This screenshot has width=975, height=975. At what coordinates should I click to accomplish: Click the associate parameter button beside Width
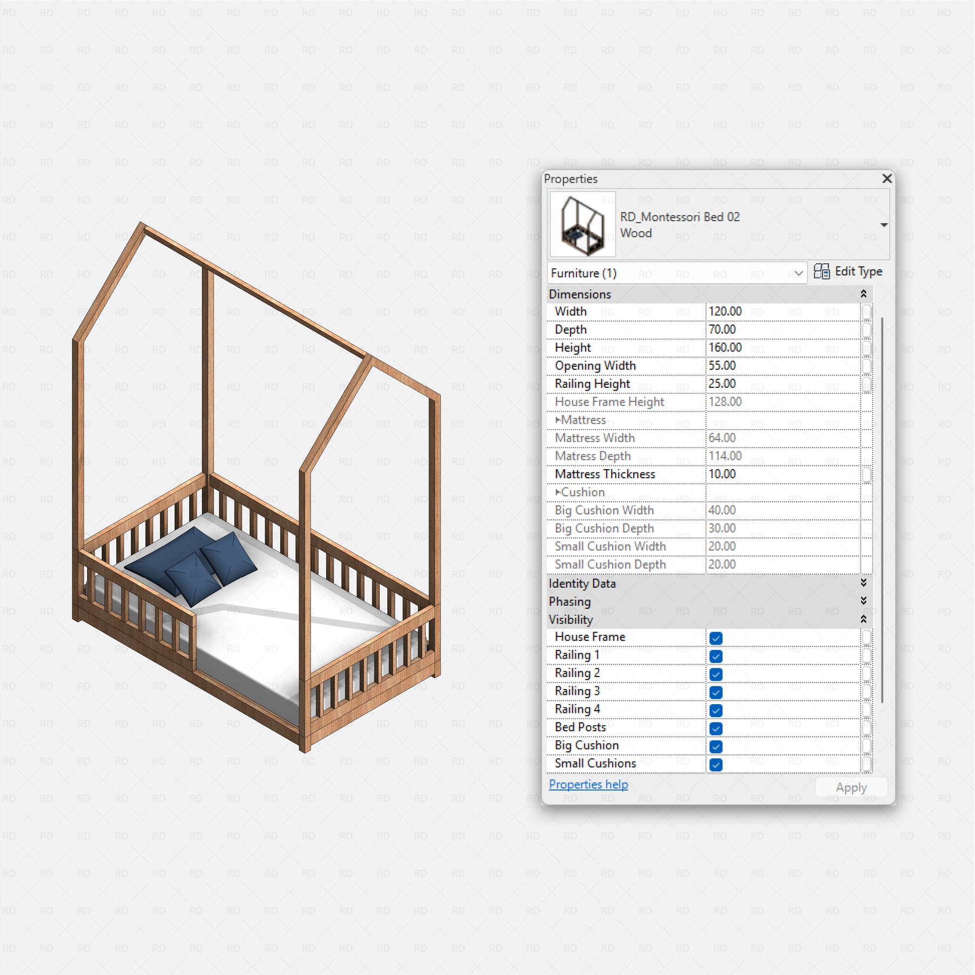[867, 311]
